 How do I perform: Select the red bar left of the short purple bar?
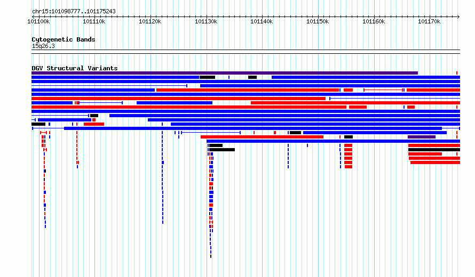tap(262, 137)
